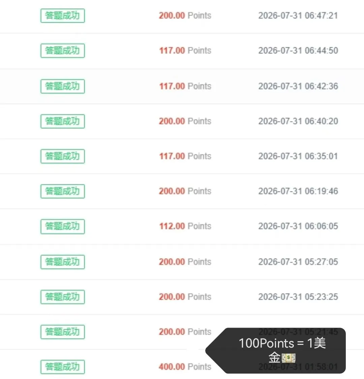Click the 答题成功 badge dated 06:19:46
Viewport: 364px width, 379px height.
tap(62, 191)
